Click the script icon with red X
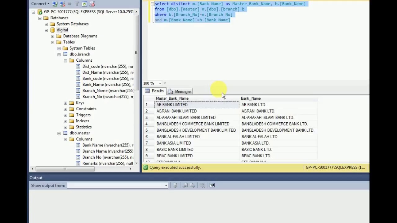Screen dimensions: 397x223 [x=92, y=4]
